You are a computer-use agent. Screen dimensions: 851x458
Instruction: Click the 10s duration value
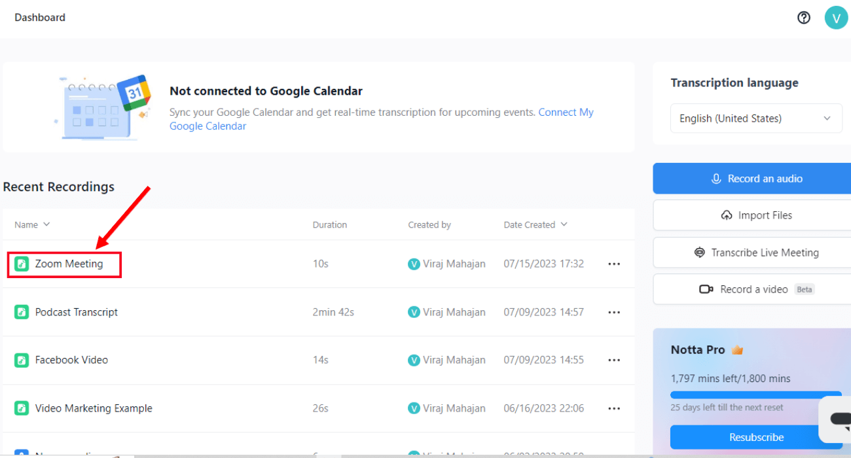[x=321, y=264]
